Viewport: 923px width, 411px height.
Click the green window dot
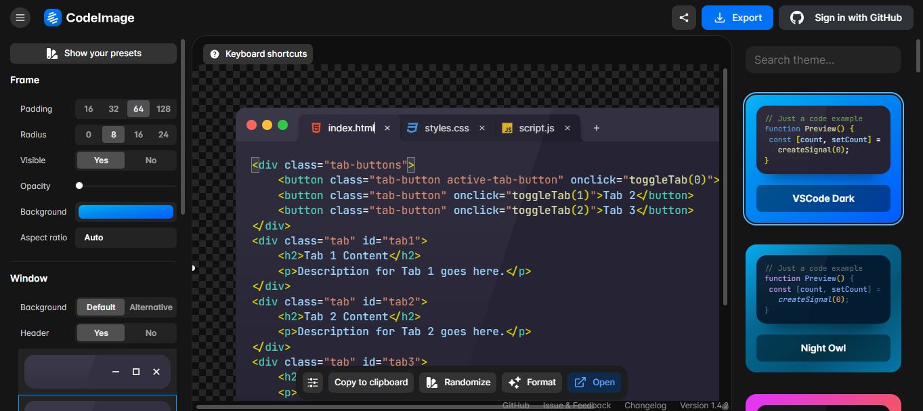282,125
